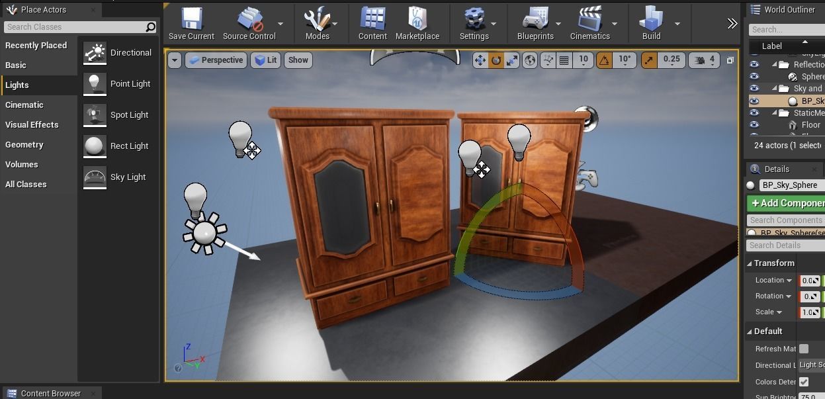825x399 pixels.
Task: Toggle the Colors Determined checkbox
Action: (804, 382)
